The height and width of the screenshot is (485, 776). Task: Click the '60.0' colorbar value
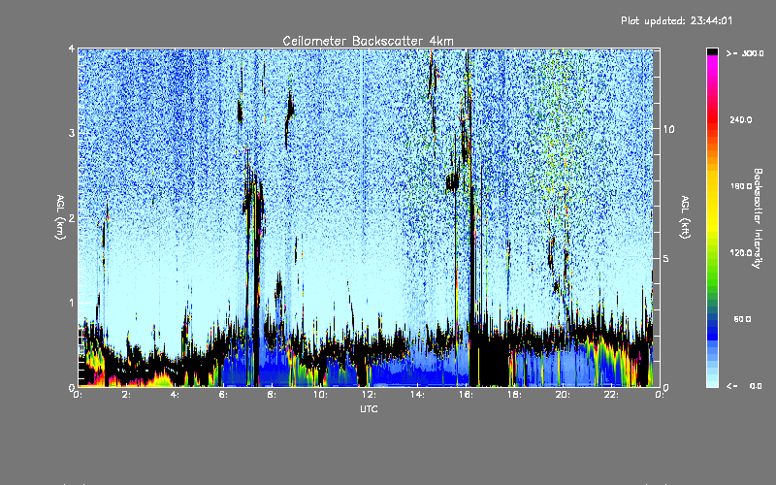742,319
